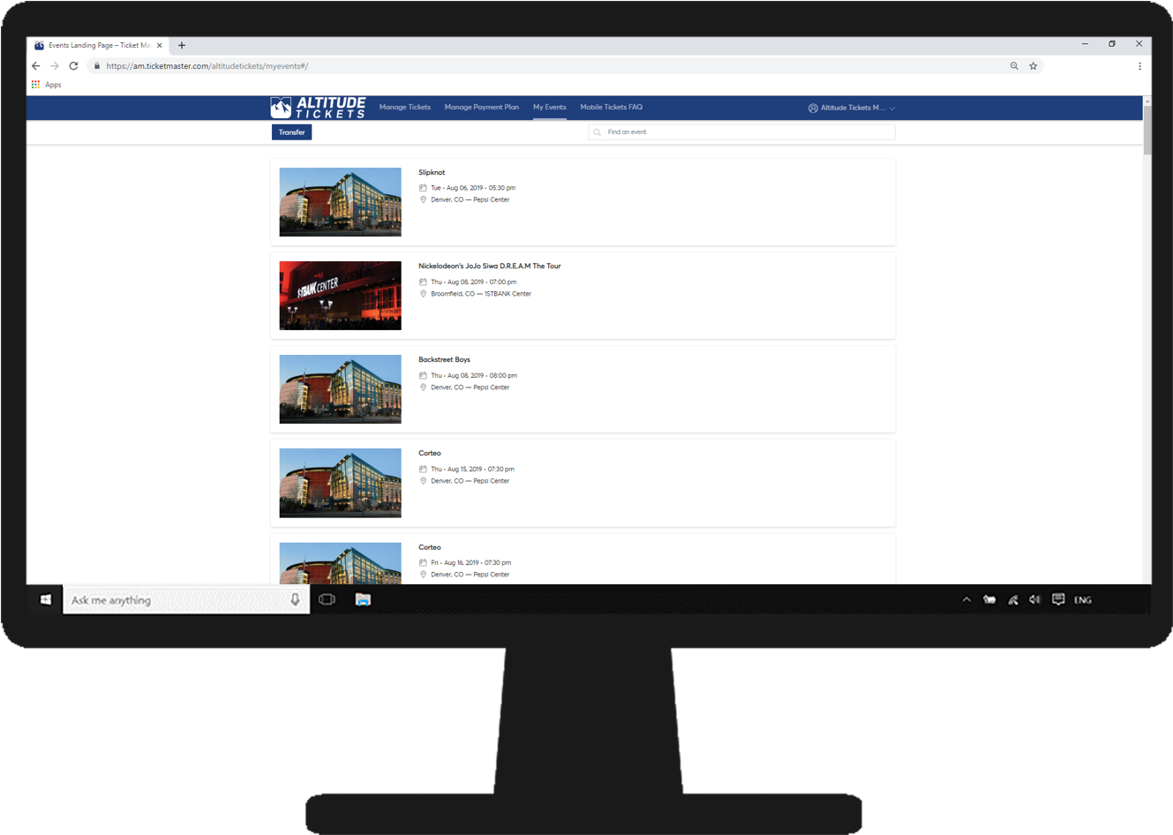Click calendar icon for Aug 16 Corteo

pos(423,563)
